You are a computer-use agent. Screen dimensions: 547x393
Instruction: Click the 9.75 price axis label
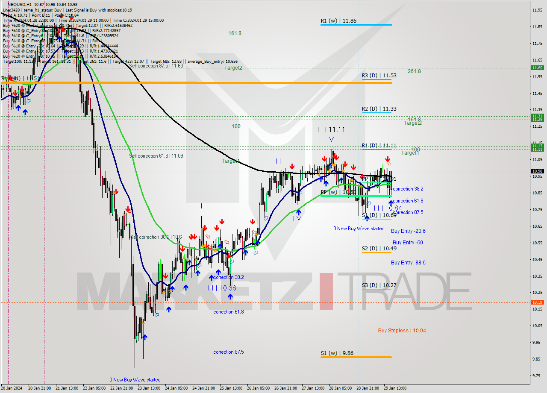click(537, 375)
